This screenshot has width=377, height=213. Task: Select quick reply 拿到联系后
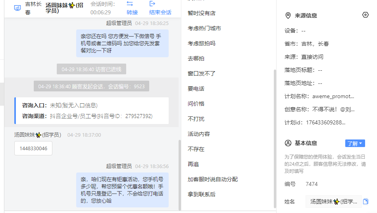point(202,194)
